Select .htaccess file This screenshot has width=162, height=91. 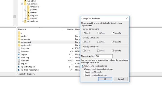[49, 51]
